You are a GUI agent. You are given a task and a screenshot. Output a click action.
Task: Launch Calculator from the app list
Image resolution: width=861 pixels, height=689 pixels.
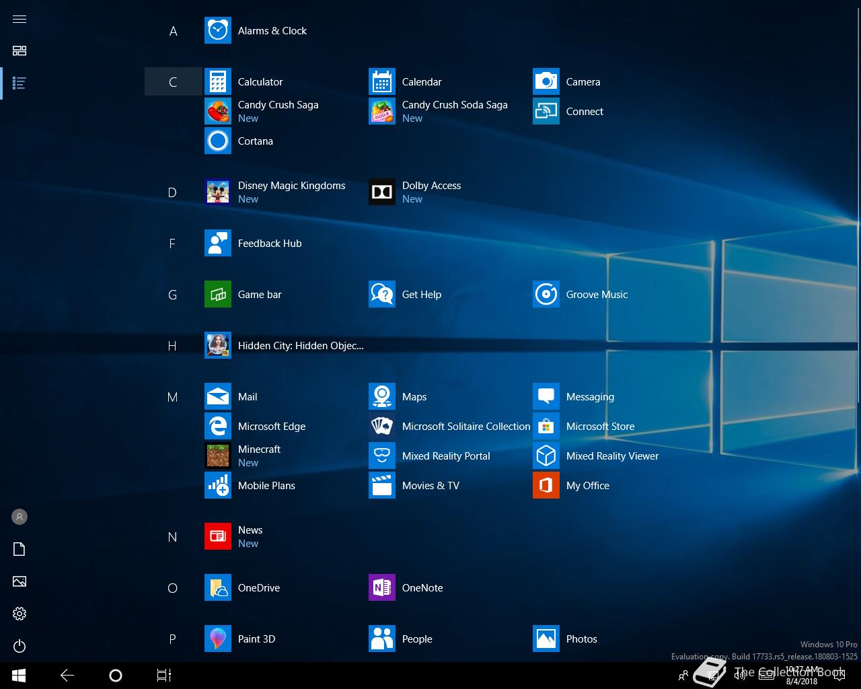(x=218, y=82)
